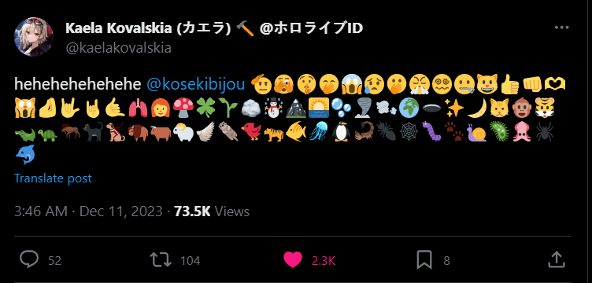Open the three-dot more options menu
The height and width of the screenshot is (283, 592).
561,28
